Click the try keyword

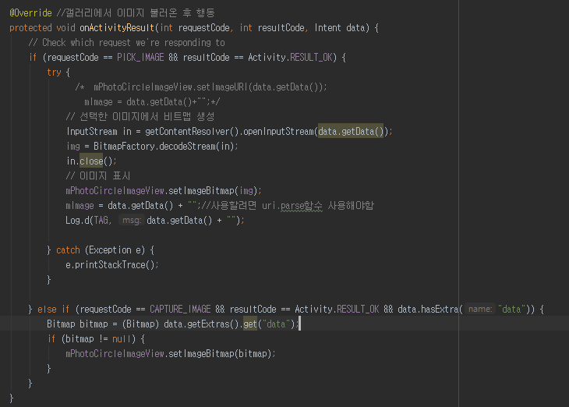coord(54,73)
